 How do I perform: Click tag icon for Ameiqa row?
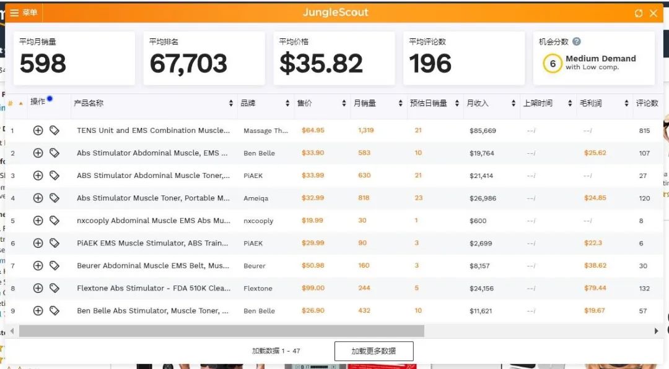[54, 198]
